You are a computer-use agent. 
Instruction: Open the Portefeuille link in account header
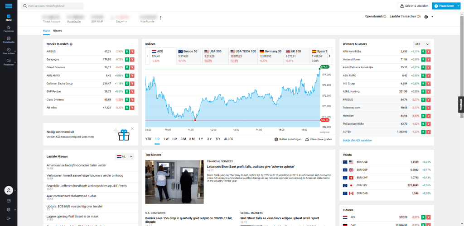pyautogui.click(x=74, y=22)
